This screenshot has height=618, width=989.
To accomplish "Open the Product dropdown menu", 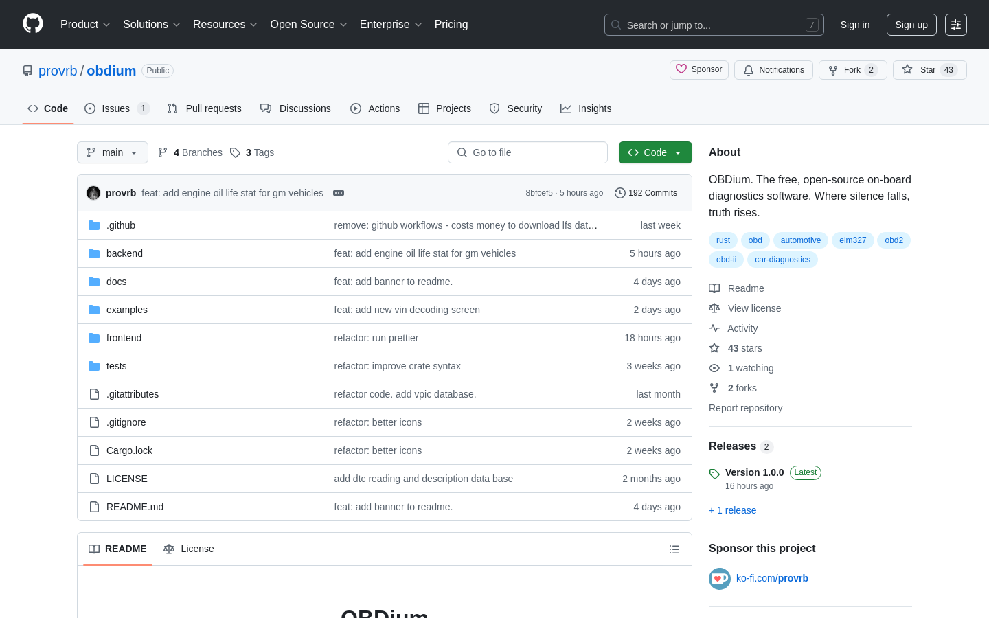I will pos(85,25).
